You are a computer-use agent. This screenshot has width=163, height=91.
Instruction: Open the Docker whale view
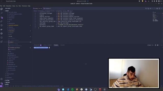(2, 29)
